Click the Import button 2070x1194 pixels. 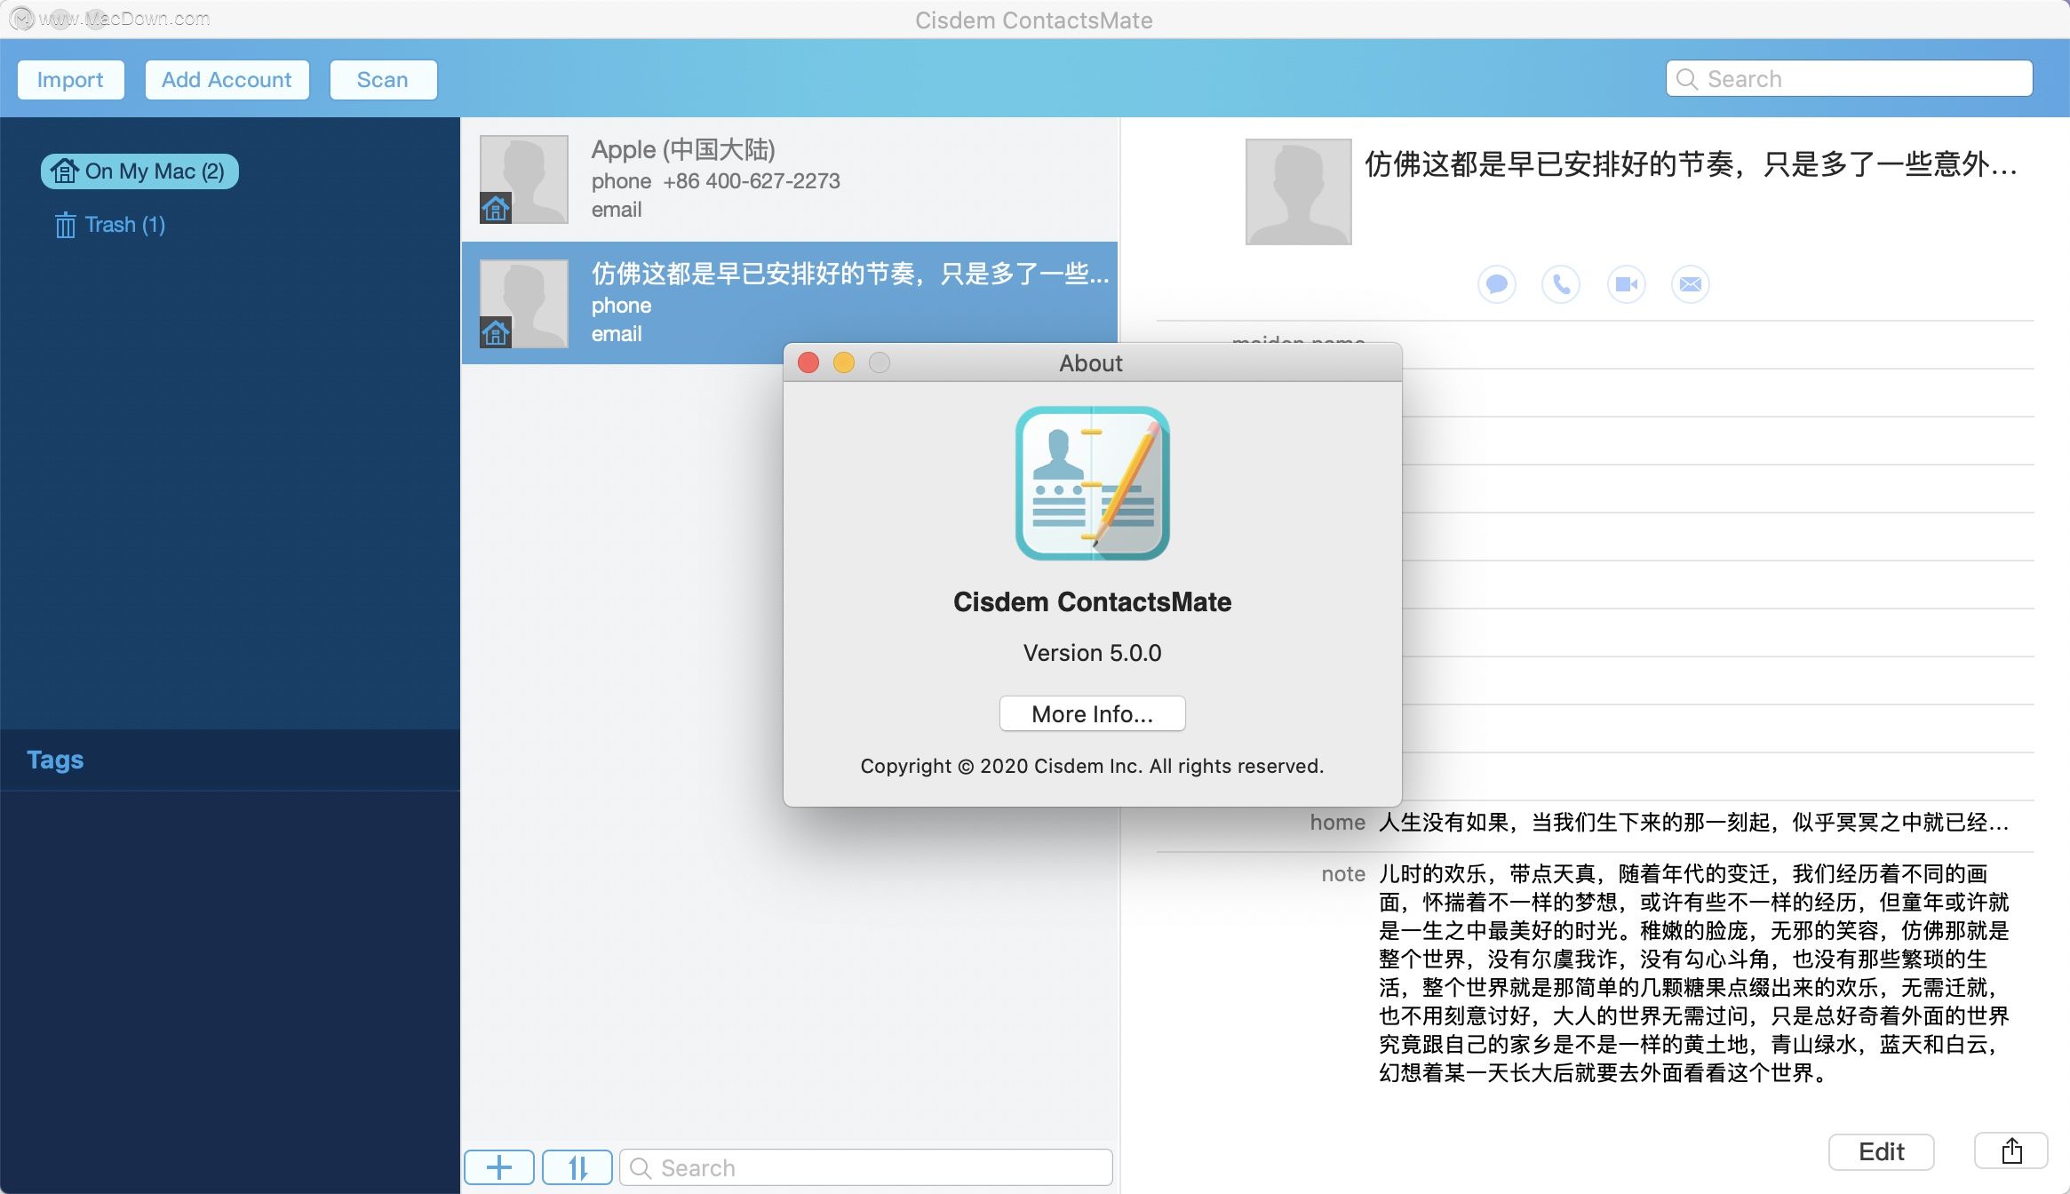coord(70,80)
